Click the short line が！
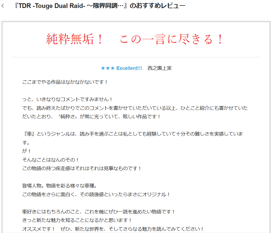 pyautogui.click(x=26, y=151)
